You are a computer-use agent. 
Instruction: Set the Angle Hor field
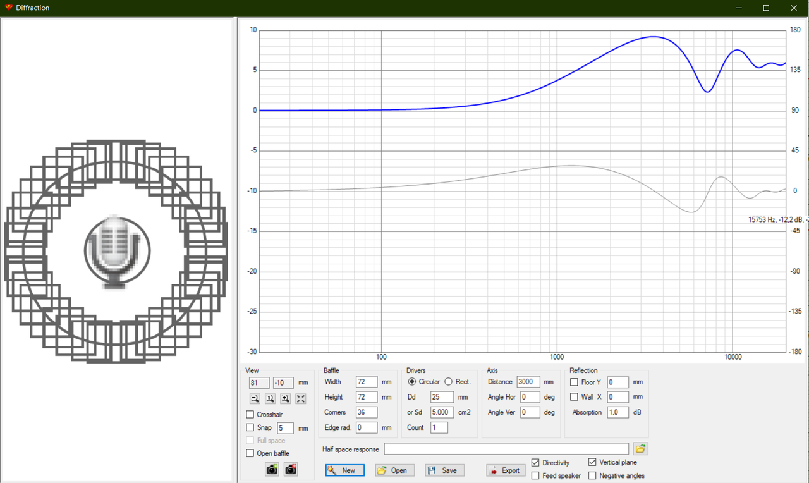[x=530, y=397]
